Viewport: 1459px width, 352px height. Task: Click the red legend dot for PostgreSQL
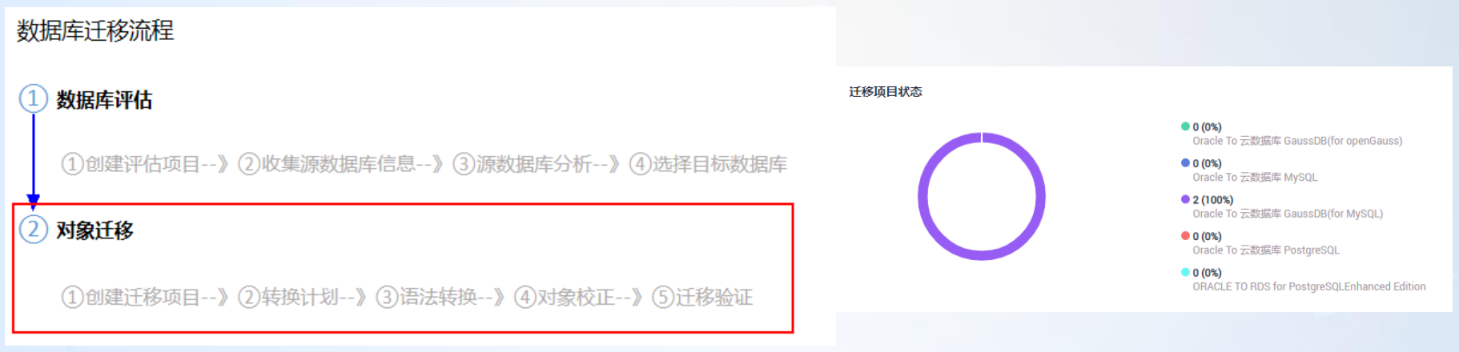tap(1185, 236)
